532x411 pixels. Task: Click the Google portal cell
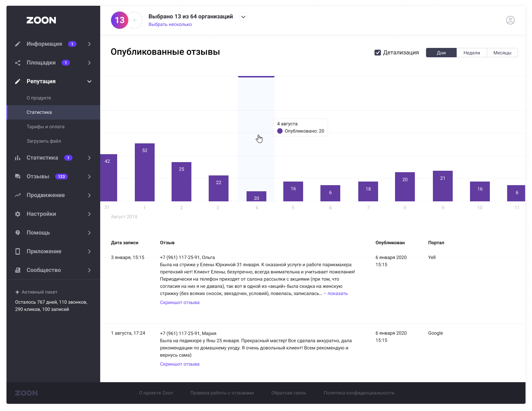435,333
